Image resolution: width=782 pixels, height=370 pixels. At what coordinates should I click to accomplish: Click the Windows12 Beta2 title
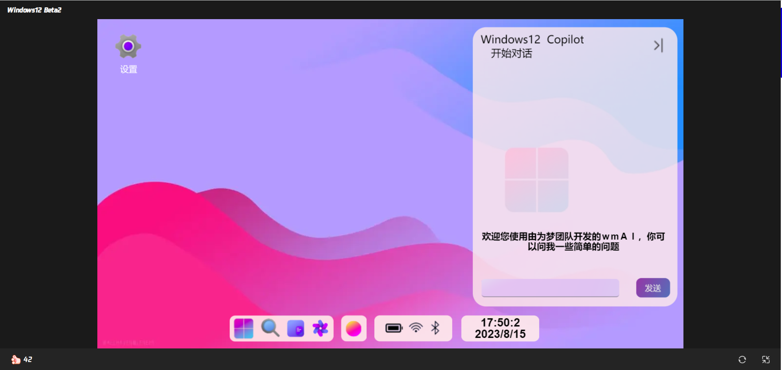pos(34,10)
